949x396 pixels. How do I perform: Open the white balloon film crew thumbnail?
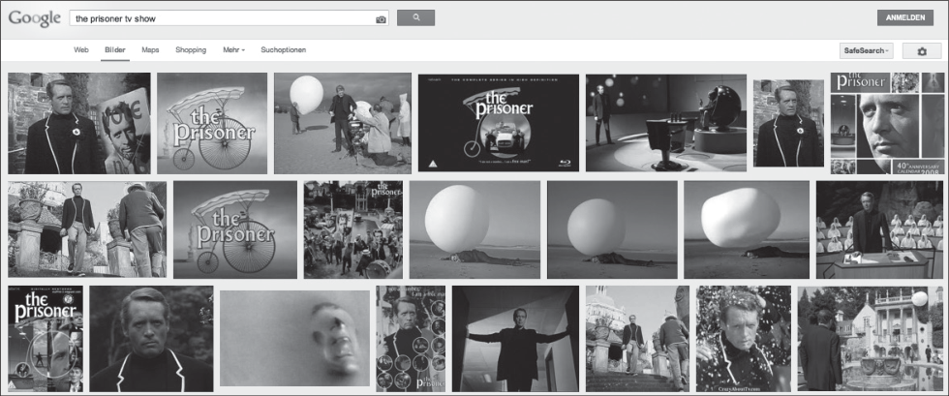pyautogui.click(x=343, y=124)
